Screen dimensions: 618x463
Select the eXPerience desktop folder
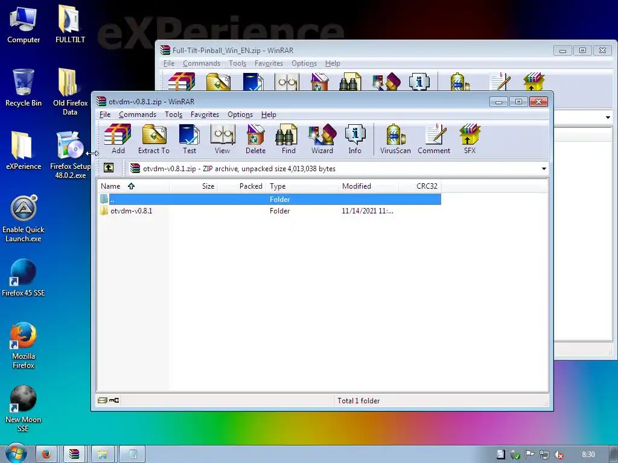[x=24, y=150]
